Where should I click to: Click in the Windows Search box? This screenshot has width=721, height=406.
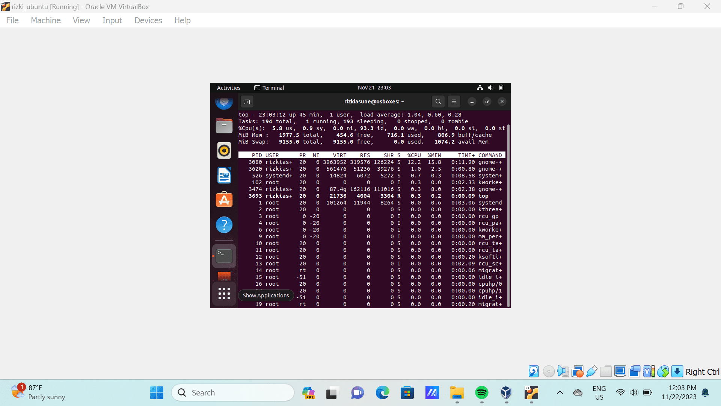pyautogui.click(x=233, y=392)
